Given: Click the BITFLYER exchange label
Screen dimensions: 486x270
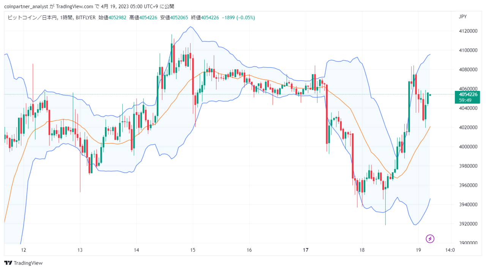Looking at the screenshot, I should (85, 17).
